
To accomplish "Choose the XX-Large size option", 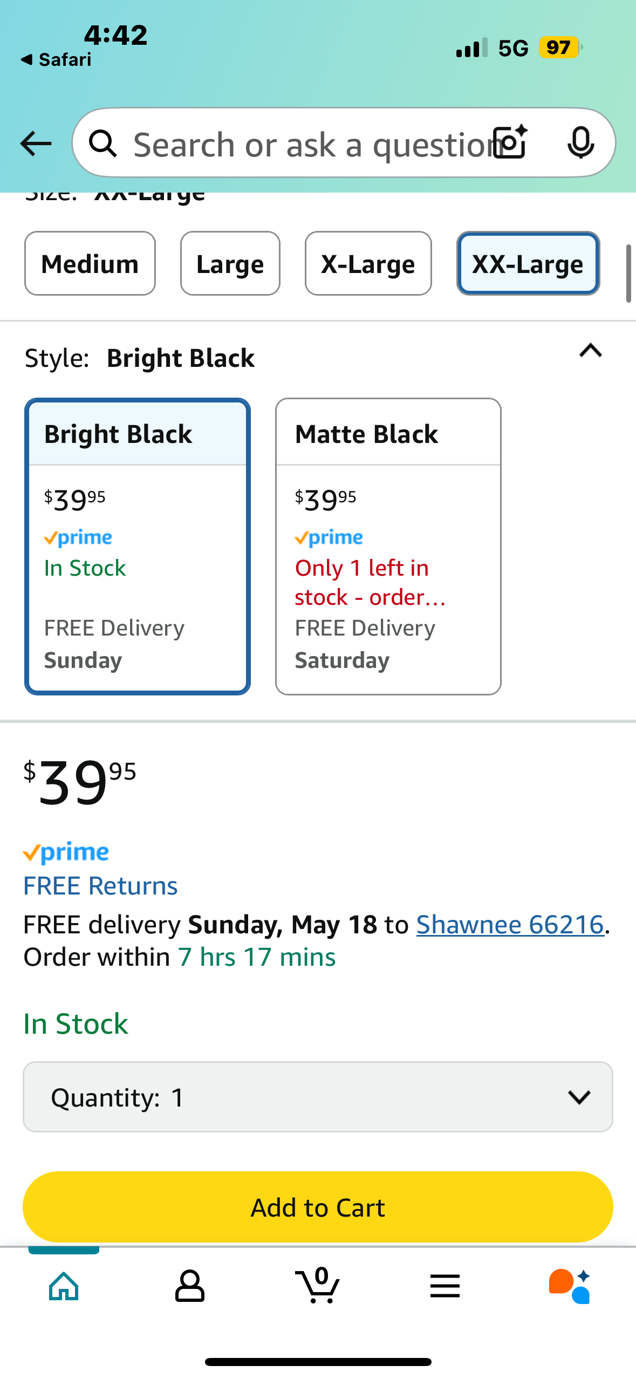I will point(528,263).
